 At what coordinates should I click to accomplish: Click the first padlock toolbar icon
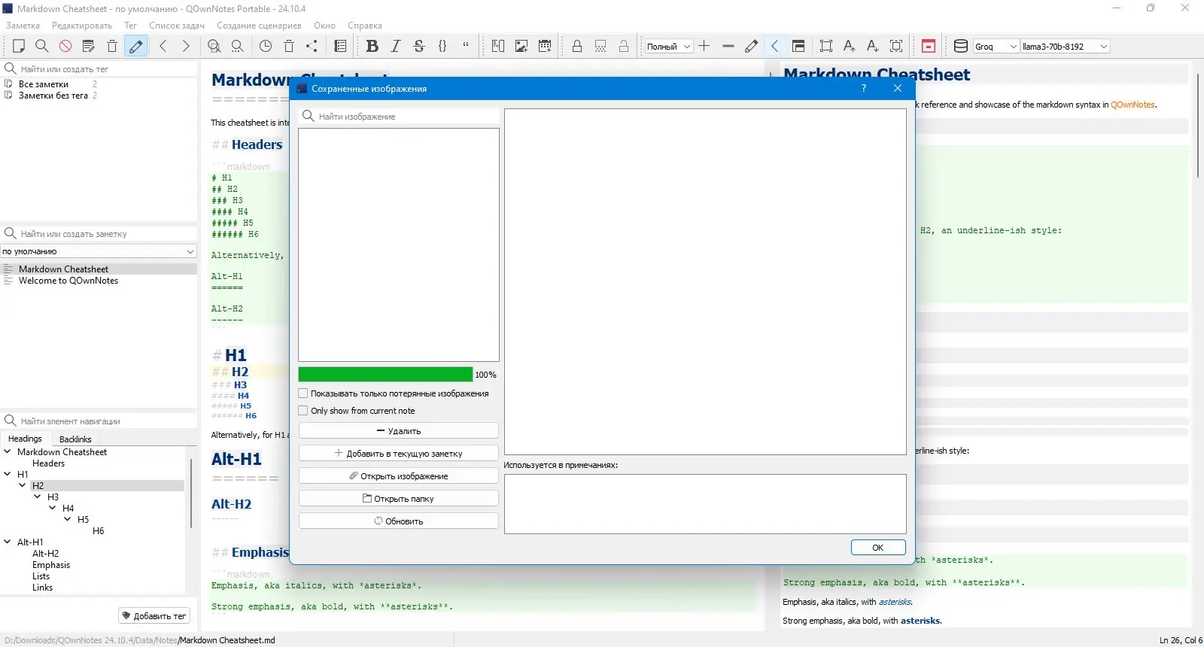[577, 46]
